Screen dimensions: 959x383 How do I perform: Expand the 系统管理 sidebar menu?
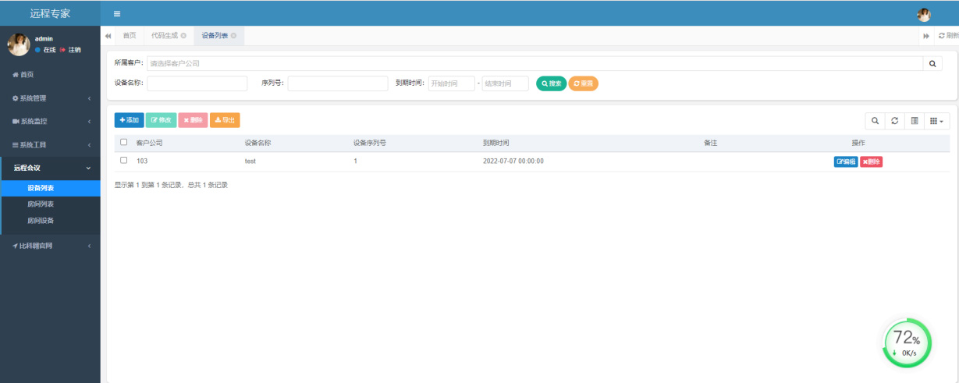[50, 98]
